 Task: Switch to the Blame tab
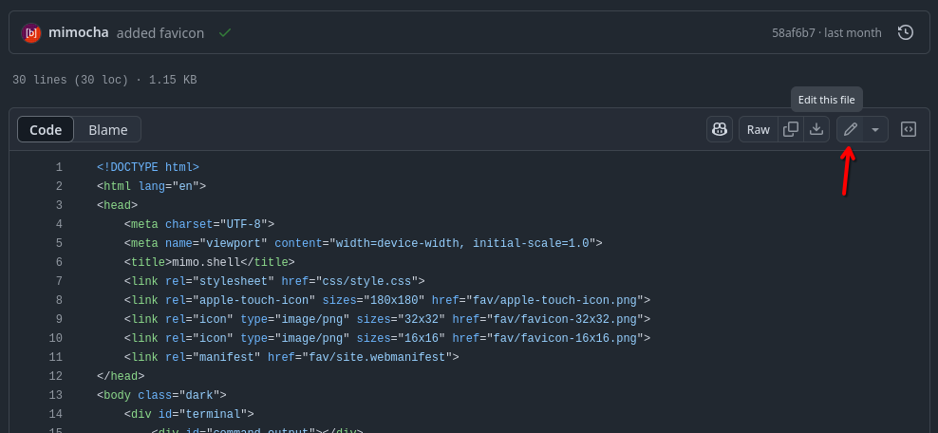coord(107,129)
